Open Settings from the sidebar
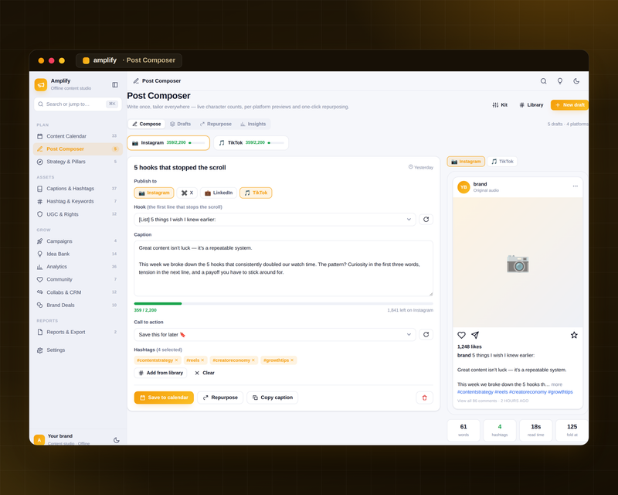The image size is (618, 495). pos(78,350)
